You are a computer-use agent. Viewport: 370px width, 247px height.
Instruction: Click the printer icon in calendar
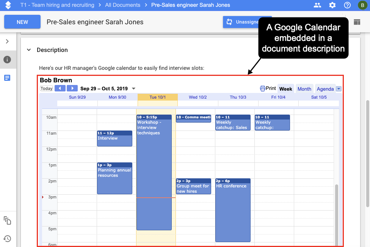[262, 88]
